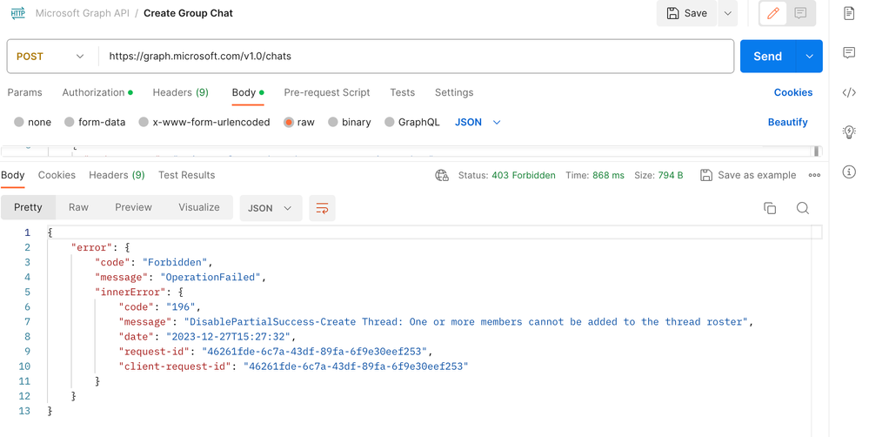Open the Authorization tab
The height and width of the screenshot is (437, 869).
97,92
